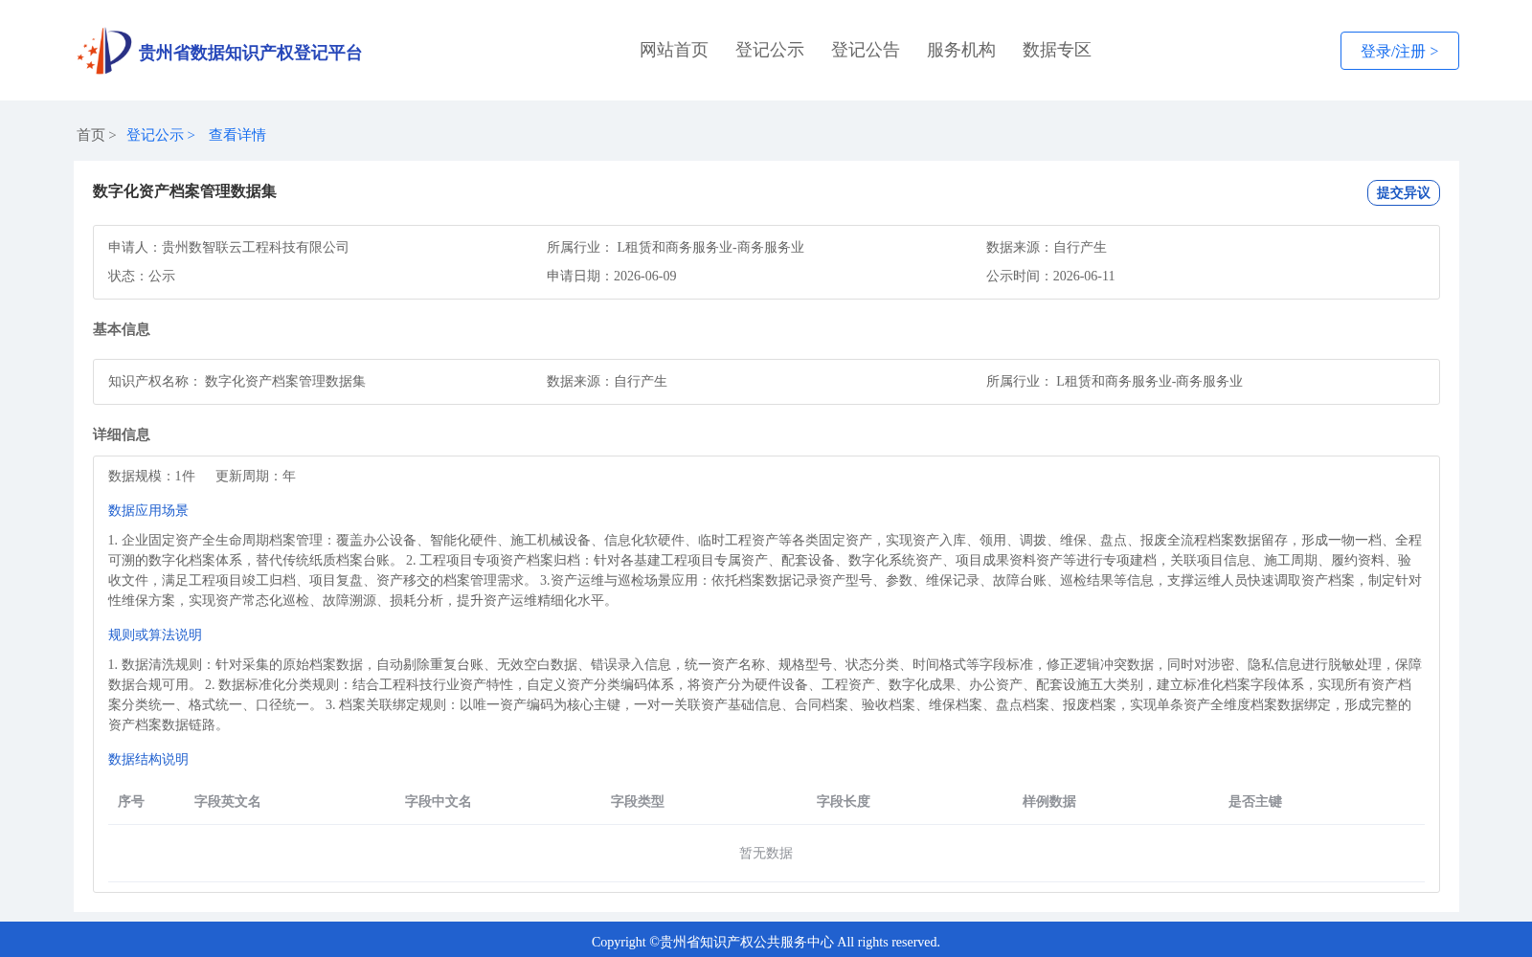Click the 基本信息 section heading
The height and width of the screenshot is (957, 1532).
pos(122,329)
